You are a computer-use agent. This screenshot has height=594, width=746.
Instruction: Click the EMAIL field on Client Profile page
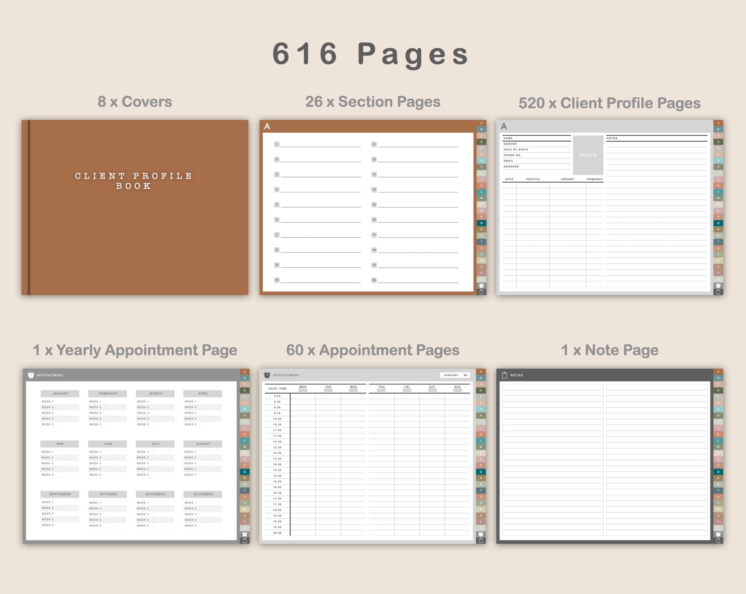point(537,161)
